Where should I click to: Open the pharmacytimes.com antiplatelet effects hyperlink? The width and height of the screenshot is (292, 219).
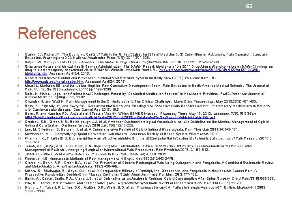click(x=120, y=117)
